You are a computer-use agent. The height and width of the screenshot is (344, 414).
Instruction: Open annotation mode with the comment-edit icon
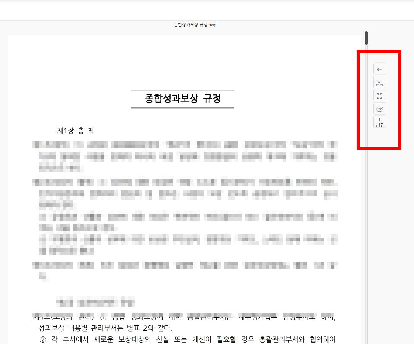379,108
